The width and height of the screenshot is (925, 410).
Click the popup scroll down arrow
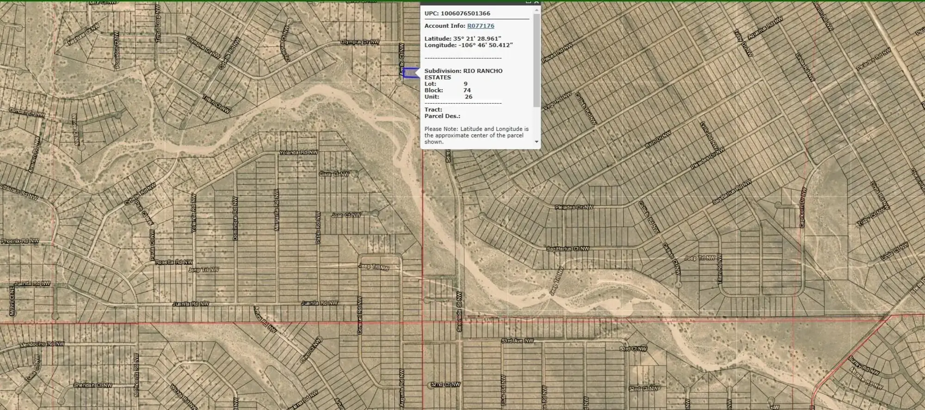pyautogui.click(x=536, y=142)
